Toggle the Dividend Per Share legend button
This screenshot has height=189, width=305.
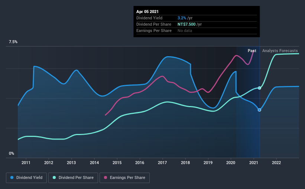(73, 178)
